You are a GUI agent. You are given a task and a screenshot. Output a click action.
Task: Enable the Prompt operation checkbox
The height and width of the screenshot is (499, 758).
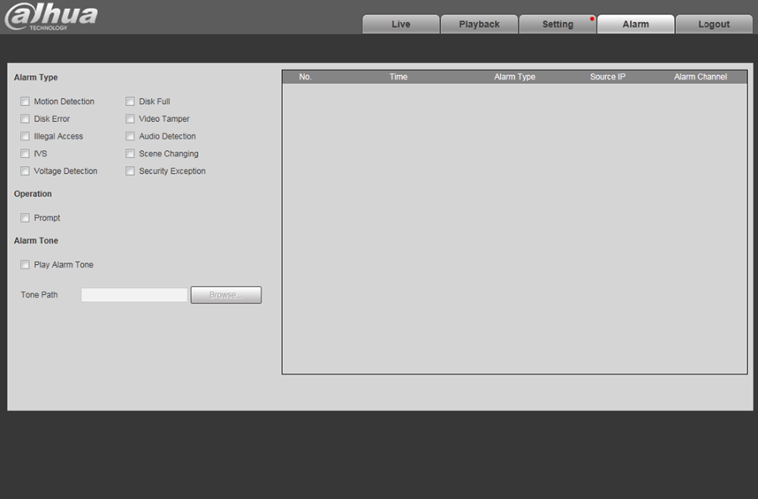point(25,218)
